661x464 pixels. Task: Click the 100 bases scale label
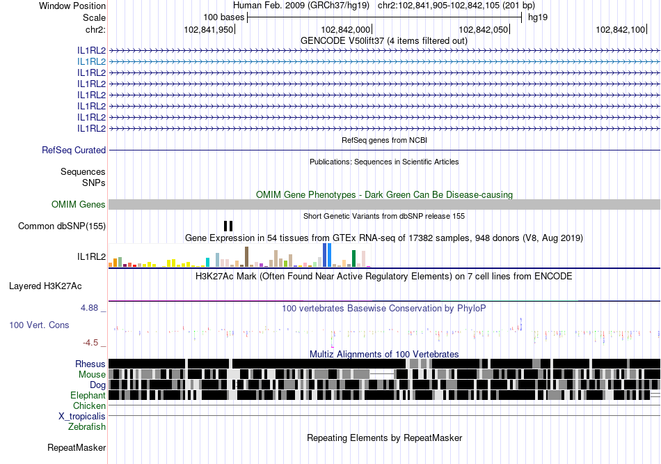[x=224, y=17]
